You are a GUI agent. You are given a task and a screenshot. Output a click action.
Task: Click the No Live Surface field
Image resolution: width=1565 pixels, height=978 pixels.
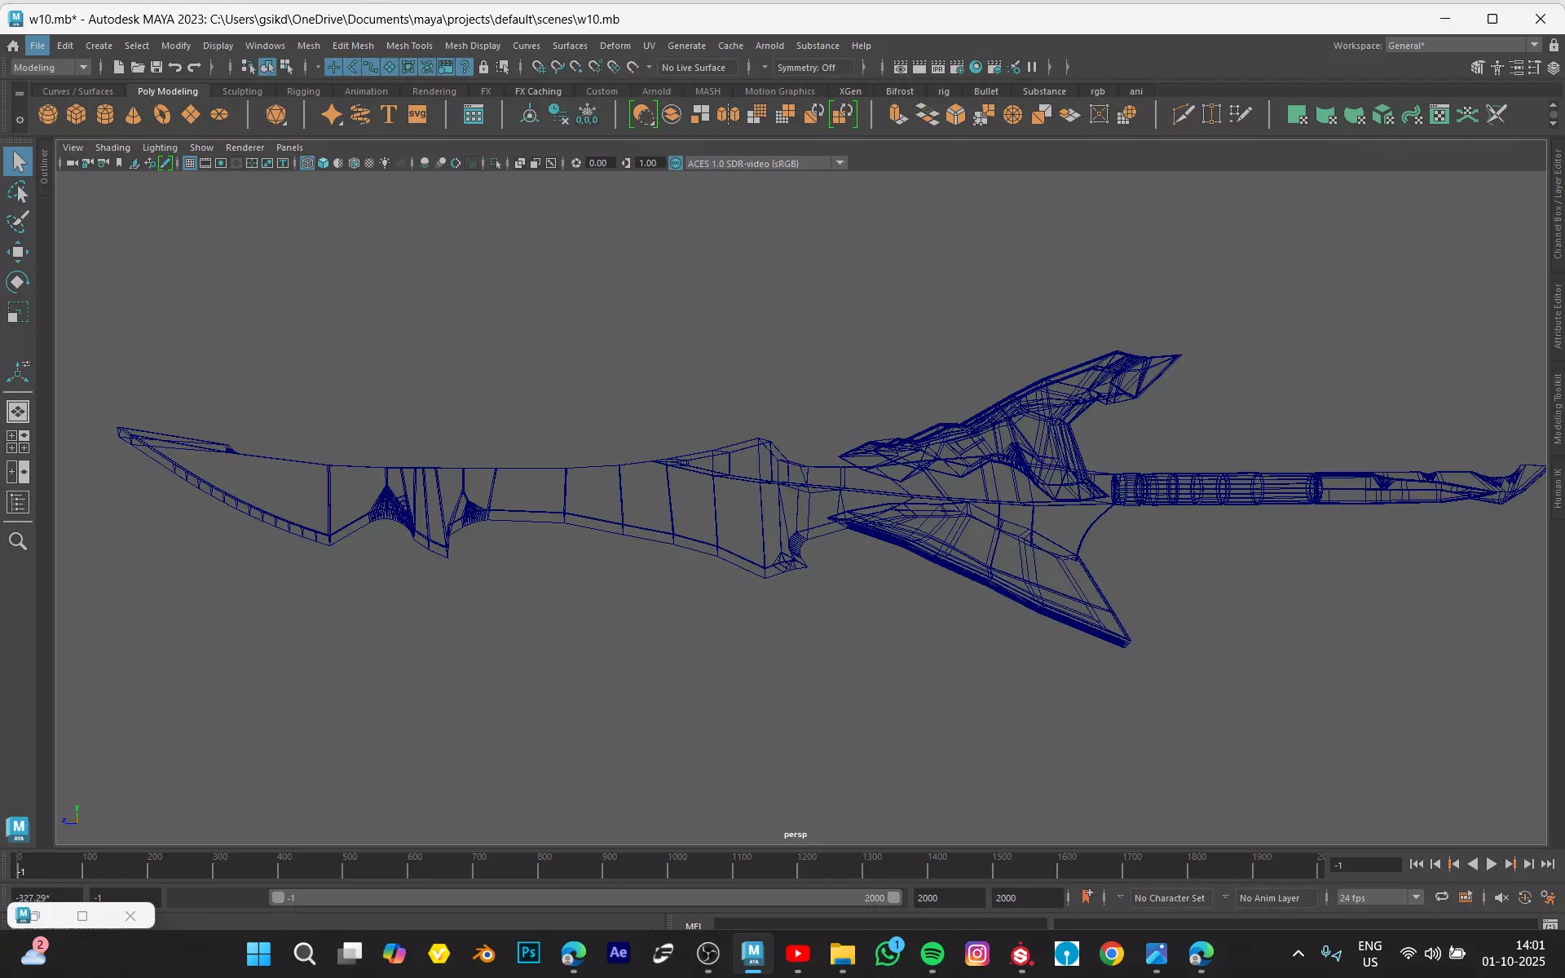(698, 67)
